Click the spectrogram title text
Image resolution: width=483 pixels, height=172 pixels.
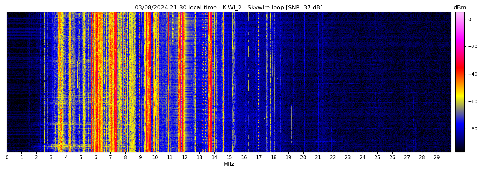[228, 8]
